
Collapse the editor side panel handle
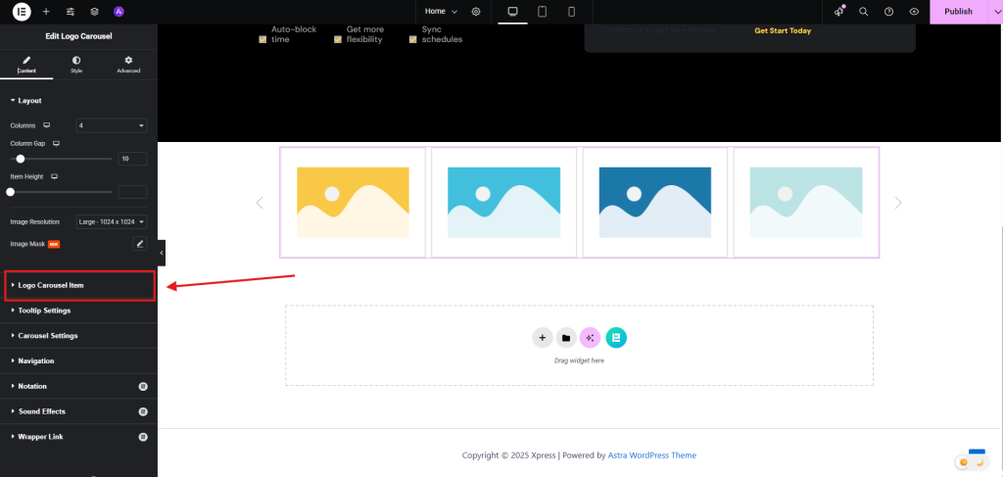(x=162, y=253)
